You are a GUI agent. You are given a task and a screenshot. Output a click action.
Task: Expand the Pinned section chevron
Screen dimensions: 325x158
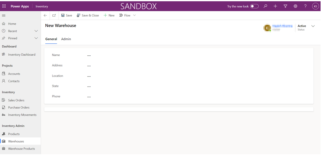coord(36,38)
